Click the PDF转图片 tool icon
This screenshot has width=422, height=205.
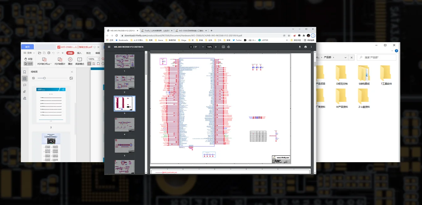pos(60,59)
